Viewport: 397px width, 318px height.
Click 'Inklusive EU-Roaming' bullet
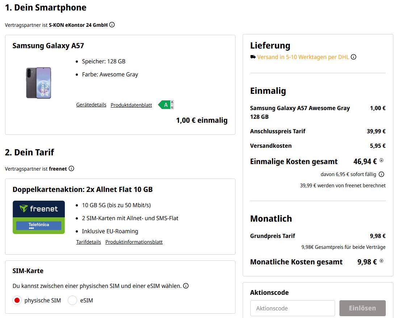click(110, 231)
